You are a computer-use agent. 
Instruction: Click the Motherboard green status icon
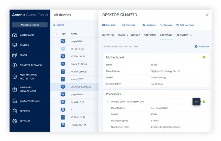pyautogui.click(x=204, y=57)
